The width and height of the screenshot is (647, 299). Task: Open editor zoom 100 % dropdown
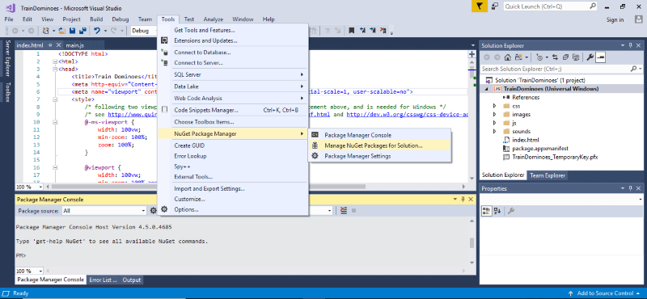29,187
